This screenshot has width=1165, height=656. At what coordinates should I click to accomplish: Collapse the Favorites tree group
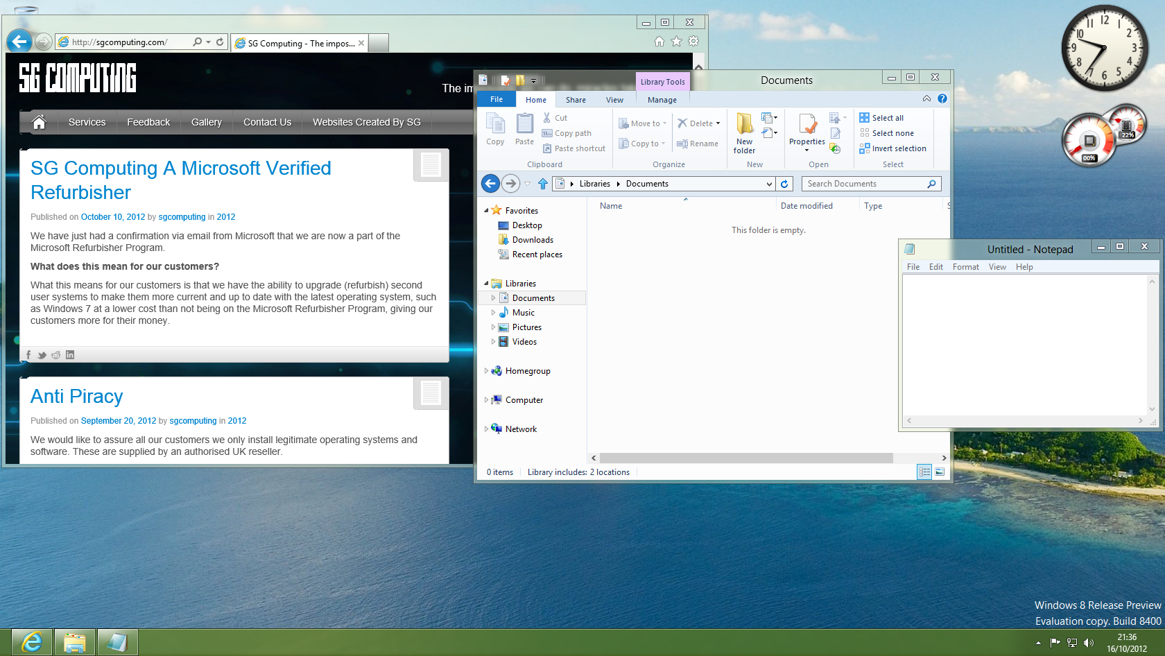(486, 211)
